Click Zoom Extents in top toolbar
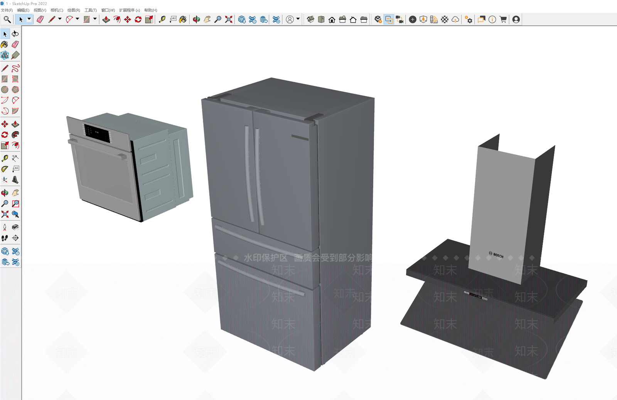 229,19
